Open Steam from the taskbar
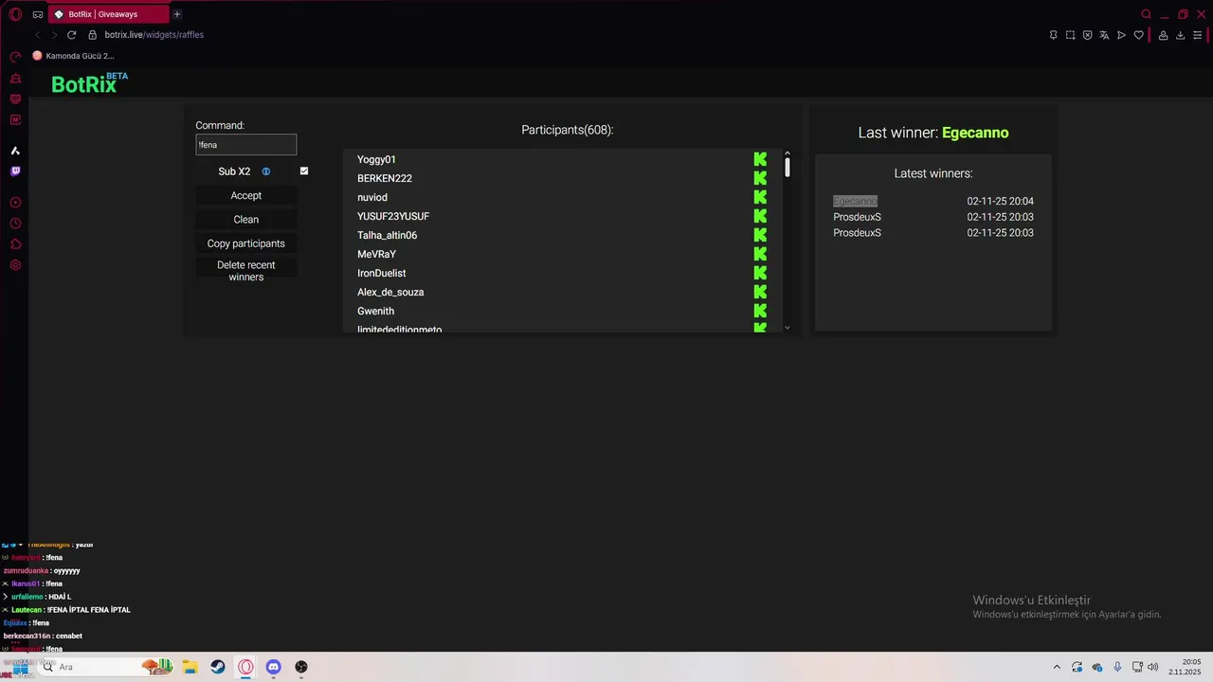Image resolution: width=1213 pixels, height=682 pixels. [218, 667]
